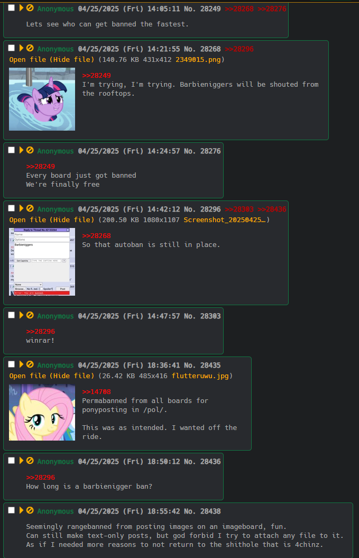359x558 pixels.
Task: Open the post menu arrow on post 28276
Action: click(x=21, y=150)
